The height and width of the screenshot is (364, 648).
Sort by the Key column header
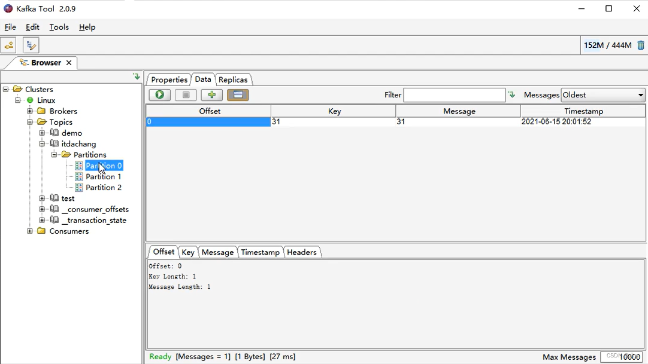coord(334,111)
